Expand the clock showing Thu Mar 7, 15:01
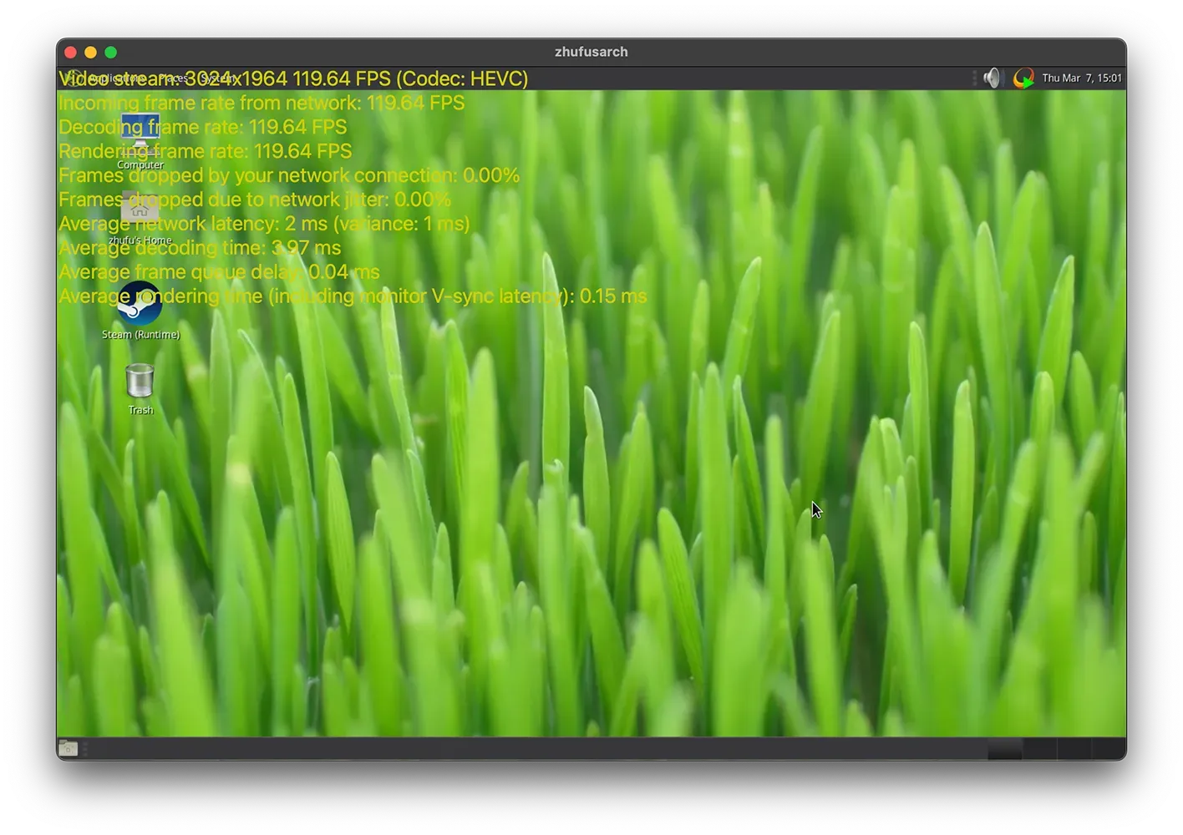The image size is (1183, 835). [x=1082, y=78]
